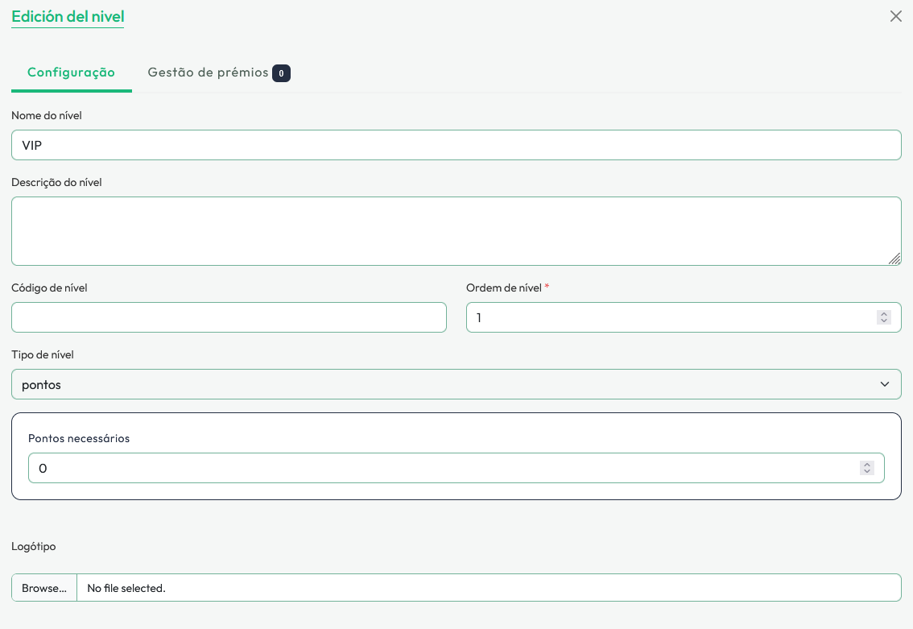Decrement Pontos necessários using down arrow
The width and height of the screenshot is (913, 629).
click(867, 472)
